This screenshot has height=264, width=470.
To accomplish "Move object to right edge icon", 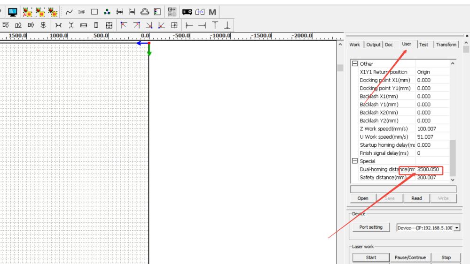I will tap(202, 25).
